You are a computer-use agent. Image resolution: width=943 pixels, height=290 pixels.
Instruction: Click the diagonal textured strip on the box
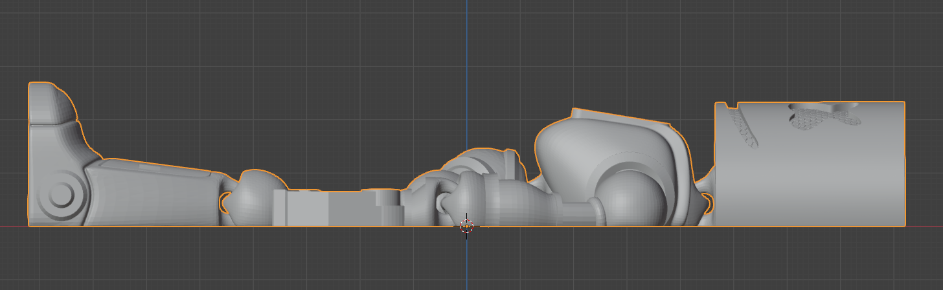[x=744, y=128]
